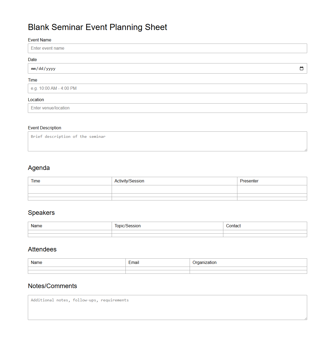Select the Email cell in Attendees table
The width and height of the screenshot is (335, 355).
click(157, 268)
